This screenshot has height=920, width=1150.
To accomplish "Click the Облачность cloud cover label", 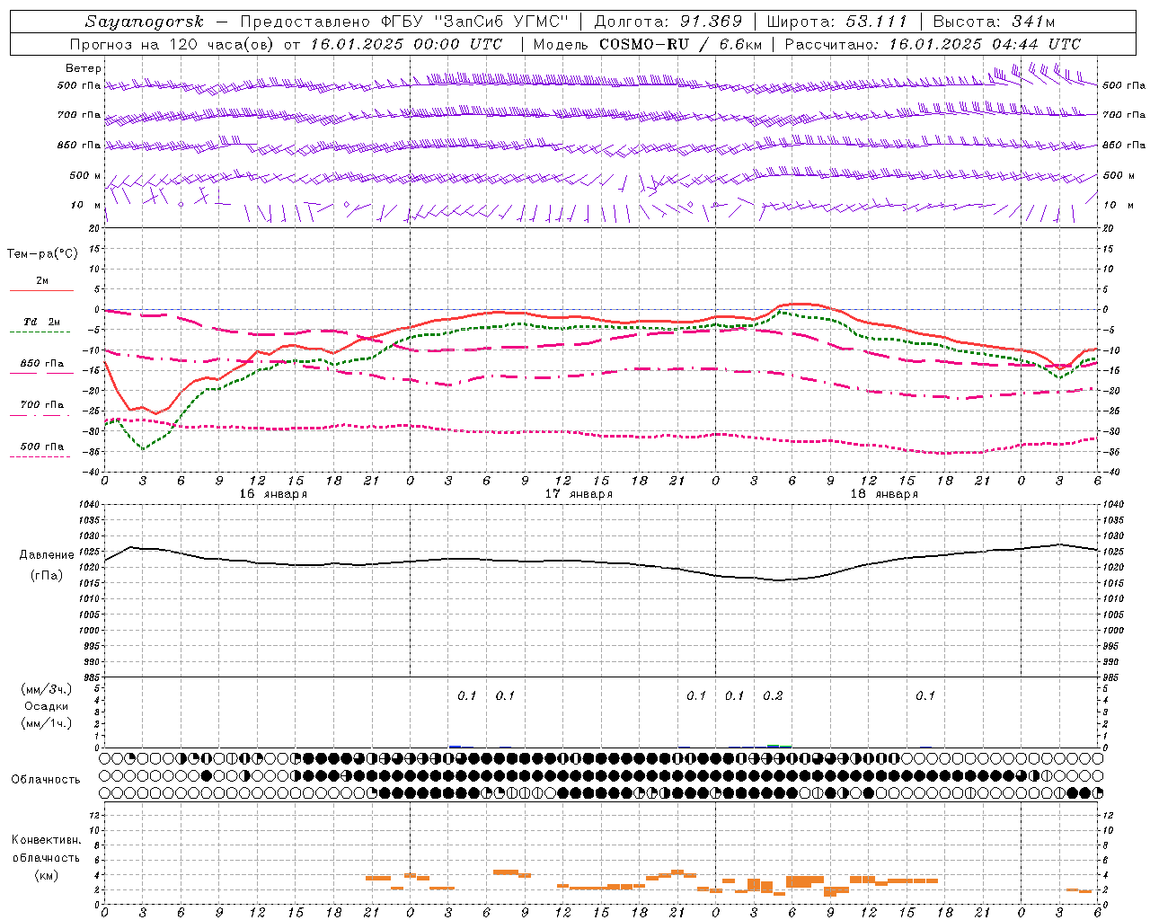I will tap(46, 779).
